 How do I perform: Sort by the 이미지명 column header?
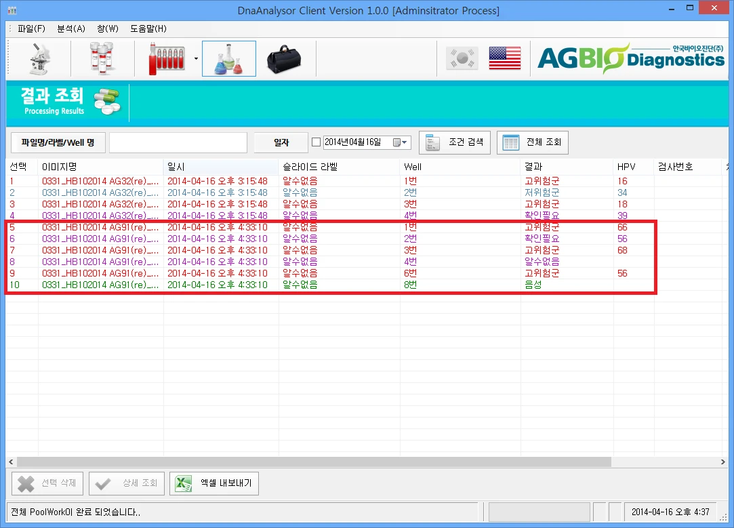tap(100, 167)
